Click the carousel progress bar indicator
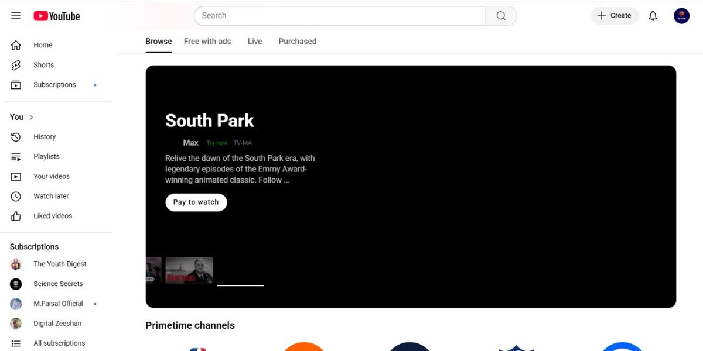 240,285
